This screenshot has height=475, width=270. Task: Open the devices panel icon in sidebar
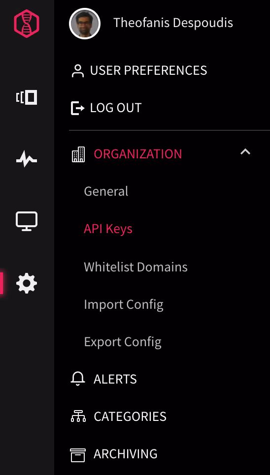[27, 97]
